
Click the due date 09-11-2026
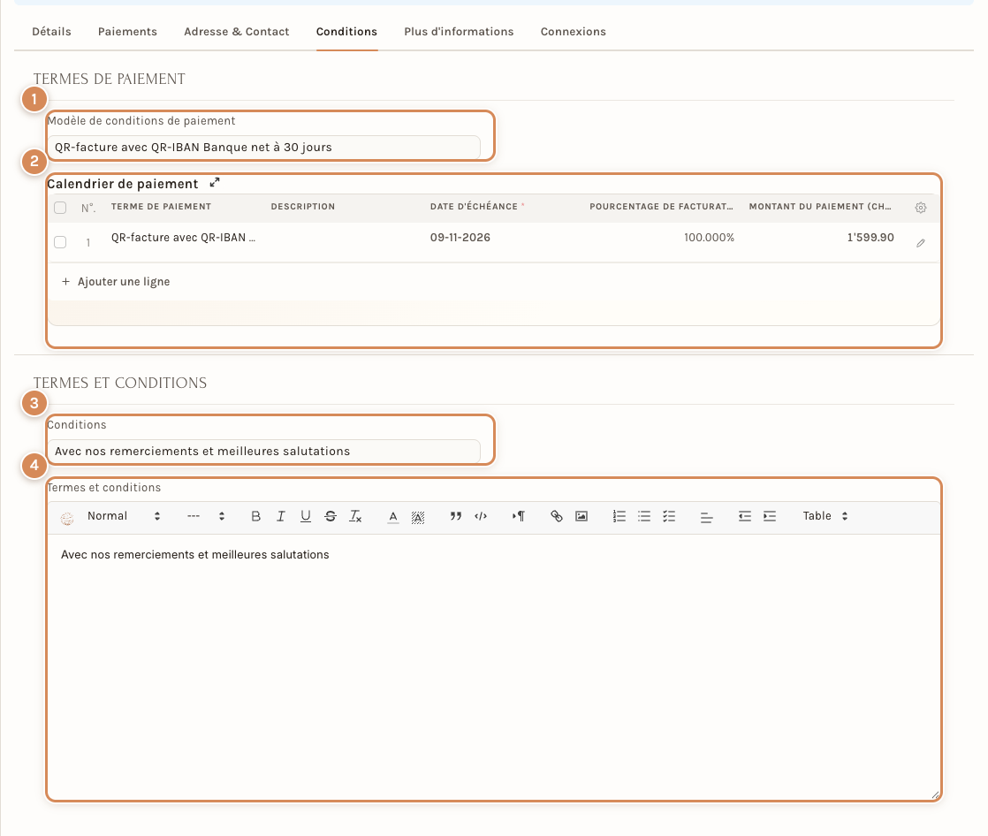[x=460, y=238]
